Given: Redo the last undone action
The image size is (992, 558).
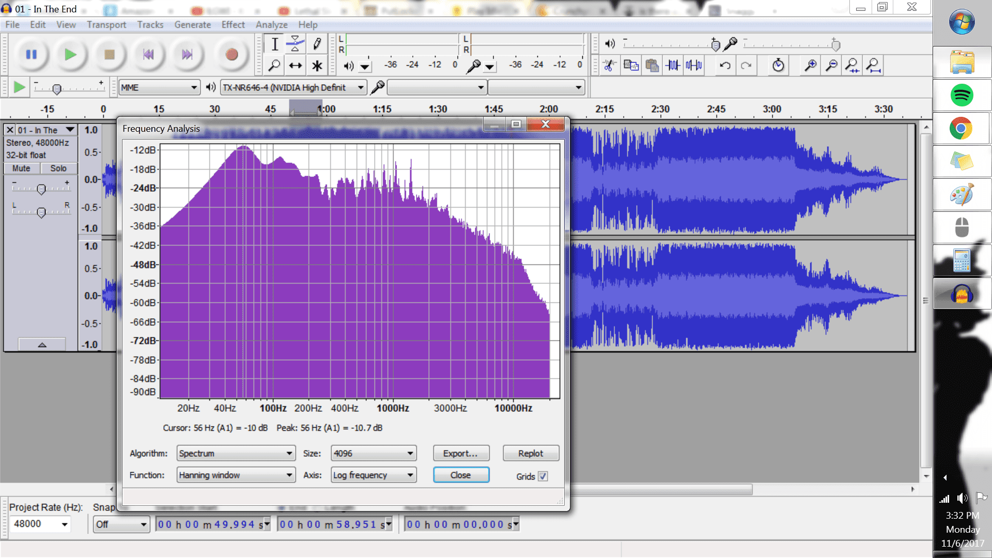Looking at the screenshot, I should [x=746, y=66].
